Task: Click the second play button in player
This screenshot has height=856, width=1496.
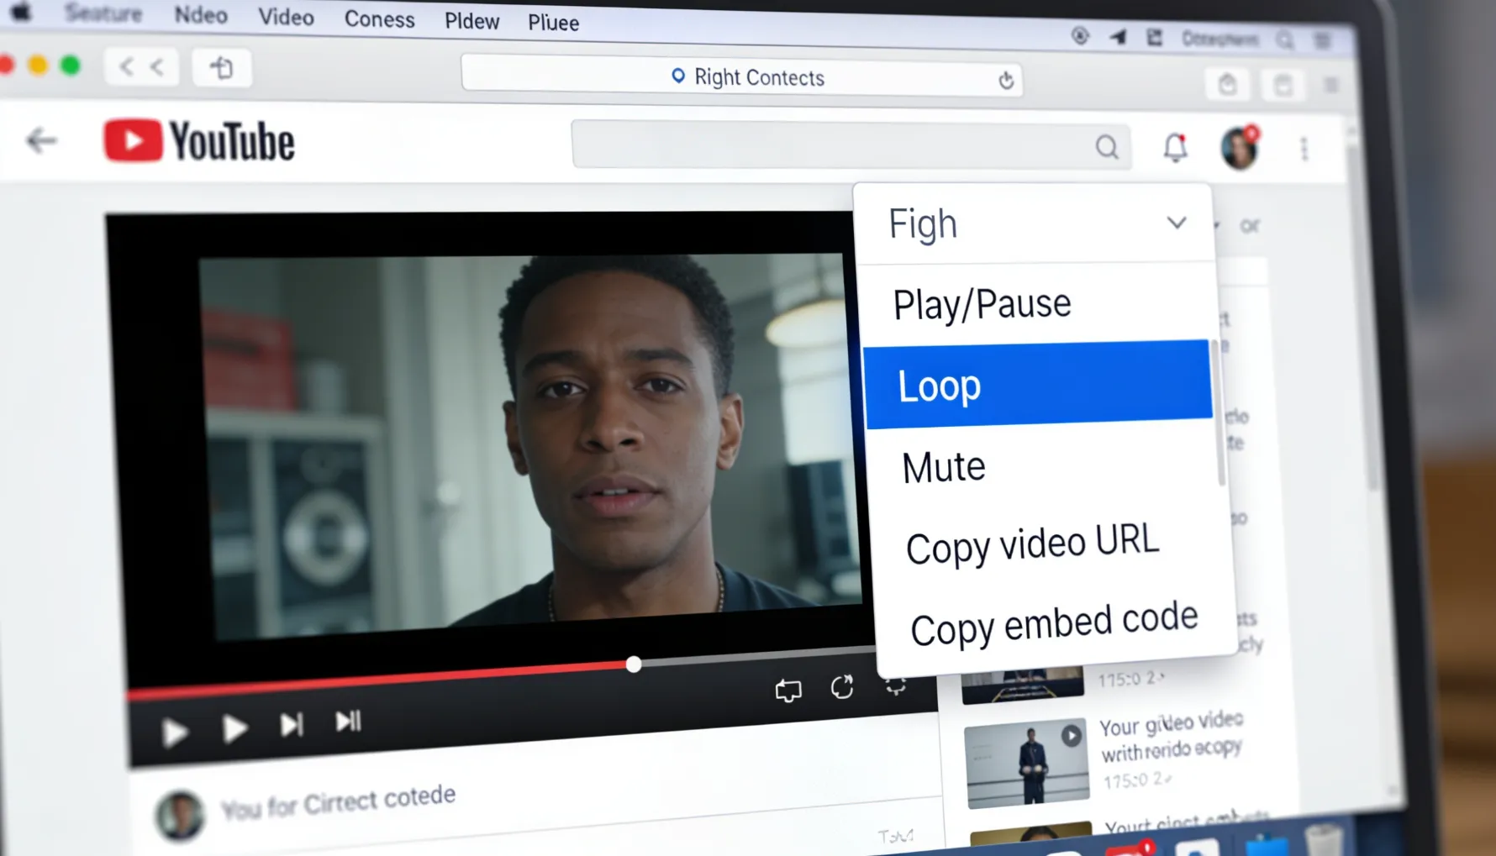Action: [234, 727]
